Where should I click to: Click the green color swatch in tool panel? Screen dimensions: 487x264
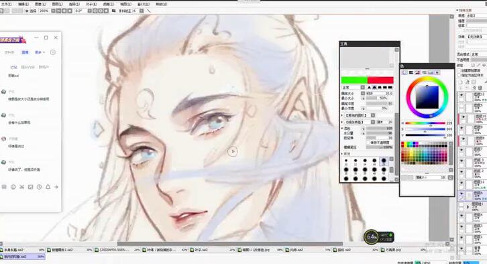click(354, 80)
